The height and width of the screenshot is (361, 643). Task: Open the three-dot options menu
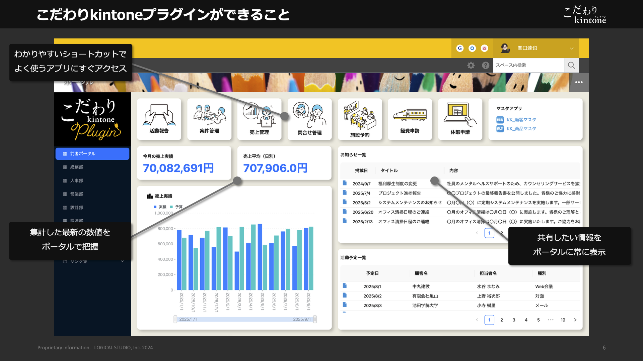[x=579, y=82]
